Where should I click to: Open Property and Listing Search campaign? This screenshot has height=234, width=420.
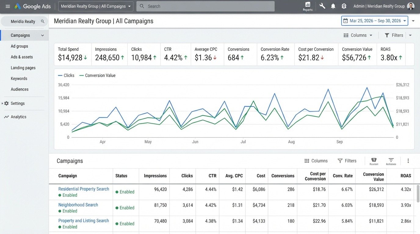pos(84,221)
